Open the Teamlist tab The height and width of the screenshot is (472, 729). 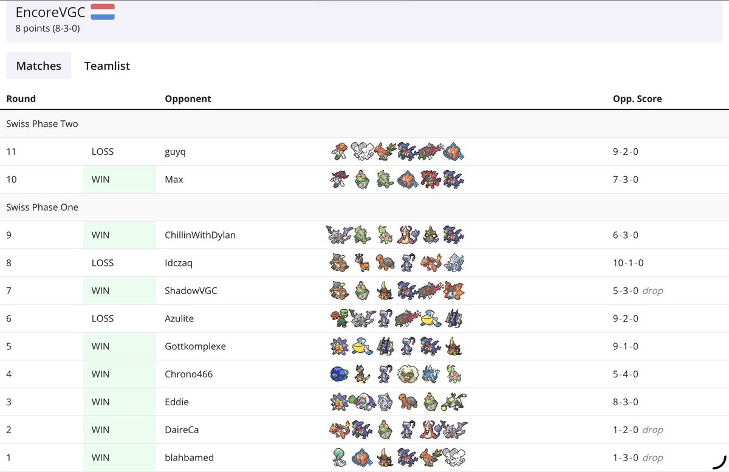[107, 66]
